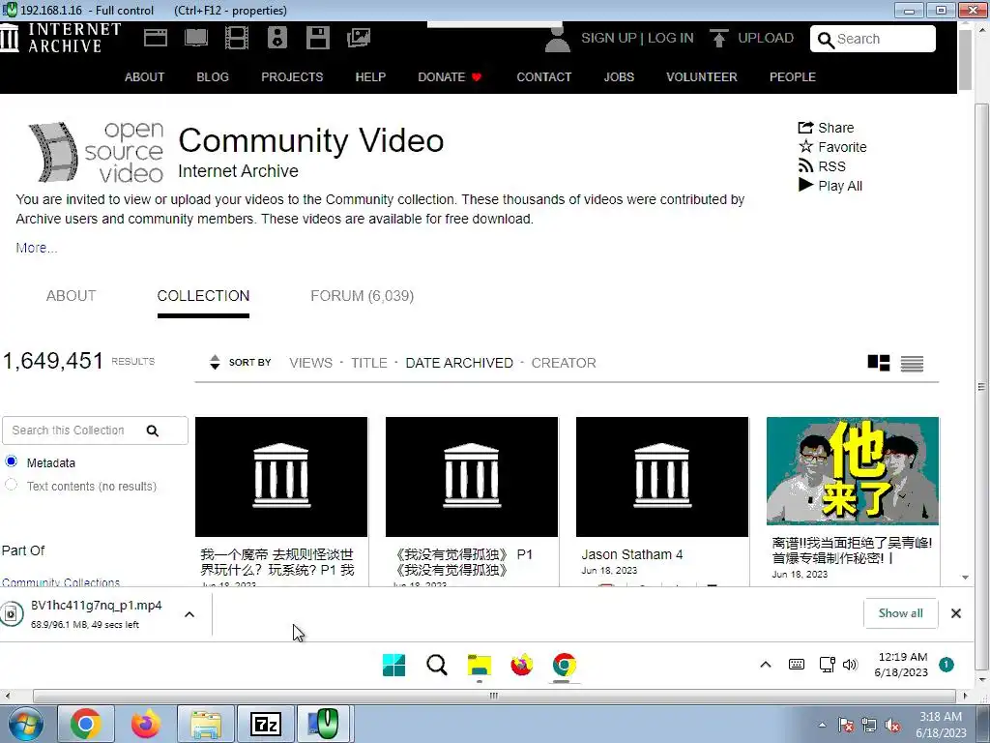Open 7-Zip in the local Windows 7 taskbar
The height and width of the screenshot is (743, 990).
(x=265, y=724)
